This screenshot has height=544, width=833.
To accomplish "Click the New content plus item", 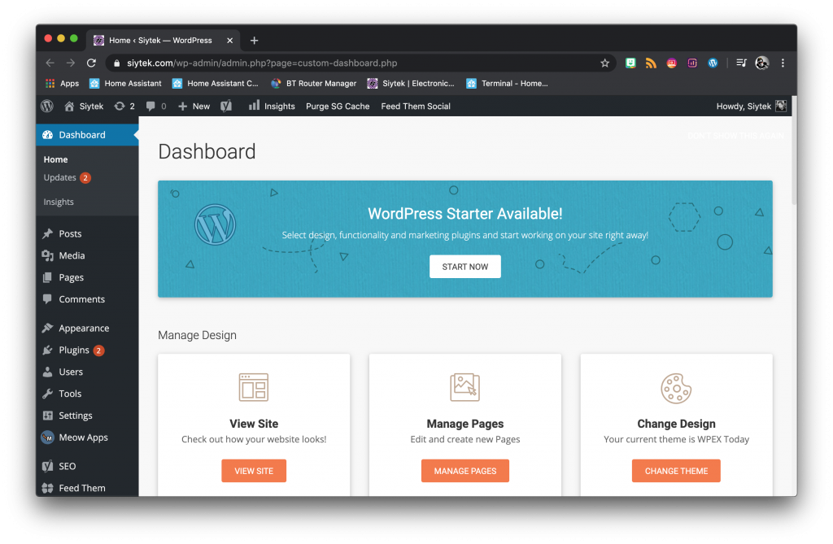I will pos(194,107).
